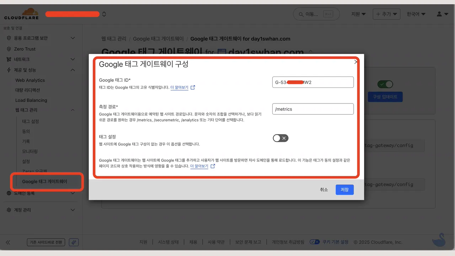The image size is (455, 256).
Task: Click the swan icon in bottom corner
Action: (x=439, y=240)
